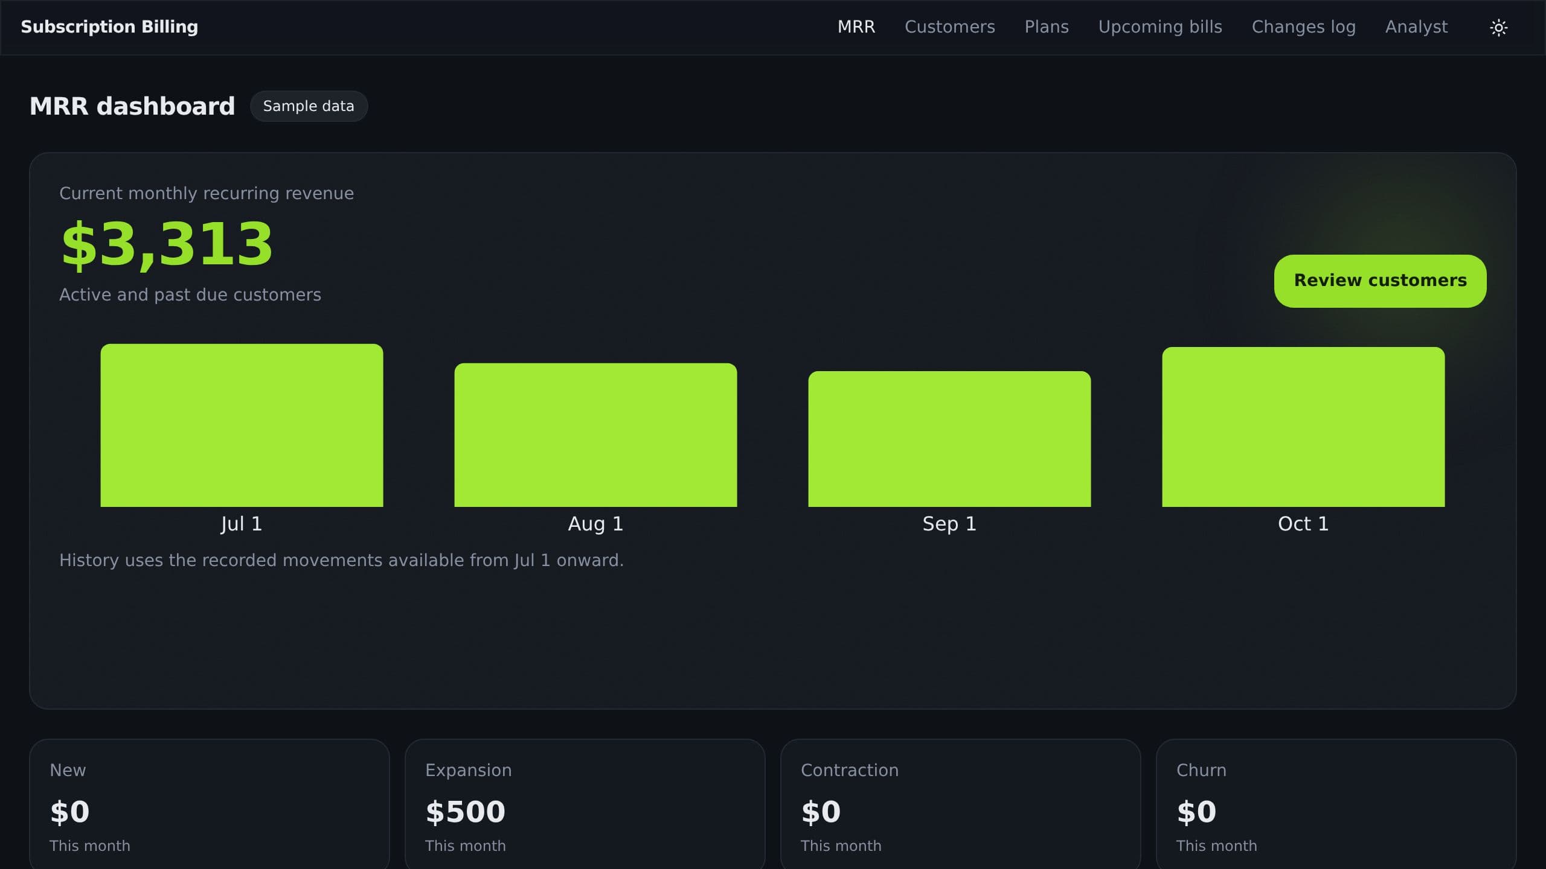Viewport: 1546px width, 869px height.
Task: Click the Sample data badge
Action: (309, 106)
